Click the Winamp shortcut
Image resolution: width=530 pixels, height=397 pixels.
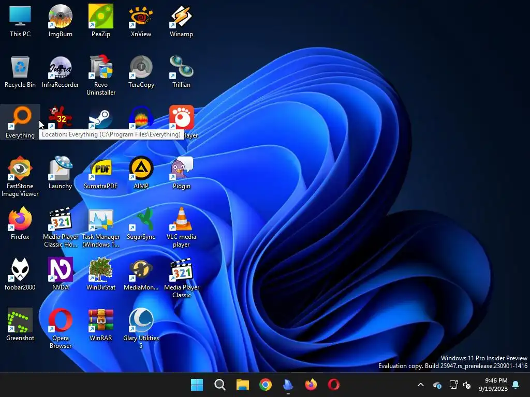(x=181, y=20)
